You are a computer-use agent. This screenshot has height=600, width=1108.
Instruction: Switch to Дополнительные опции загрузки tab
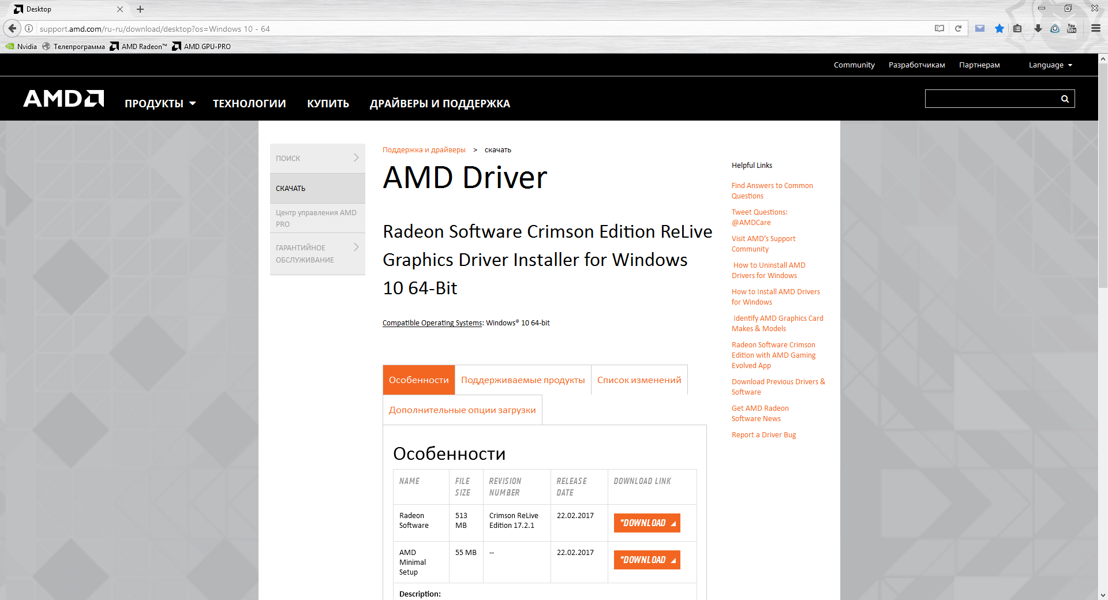click(x=462, y=410)
